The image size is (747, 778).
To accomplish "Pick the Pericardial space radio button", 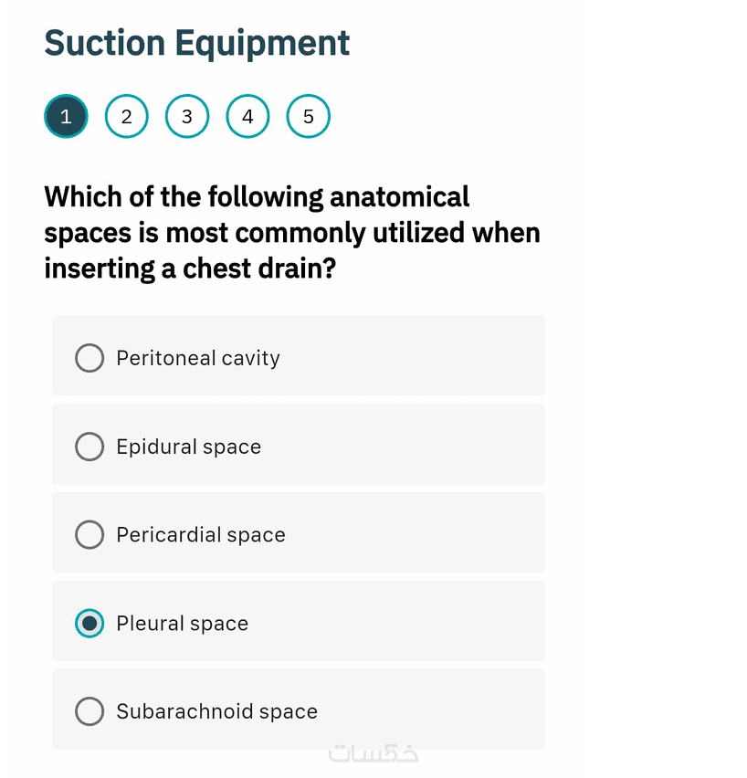I will click(x=89, y=535).
